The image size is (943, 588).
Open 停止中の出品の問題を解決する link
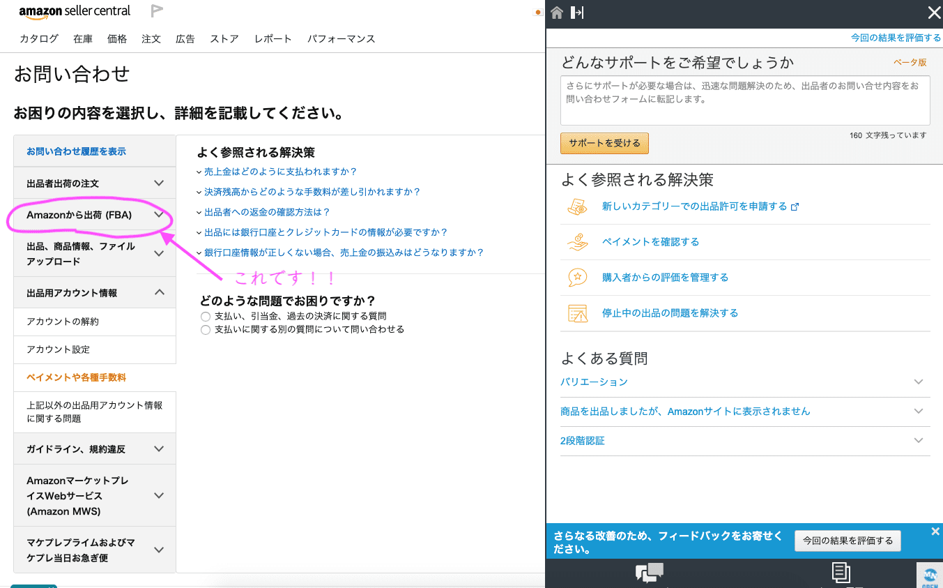pyautogui.click(x=670, y=313)
